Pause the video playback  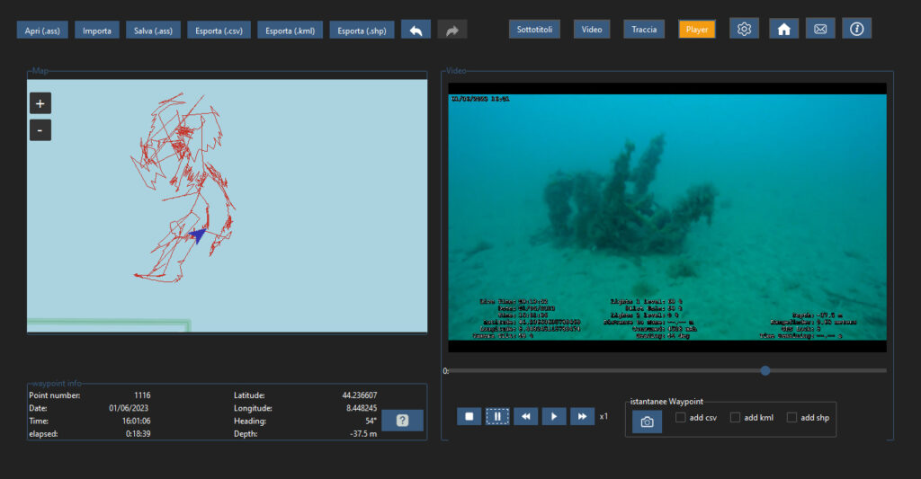497,416
